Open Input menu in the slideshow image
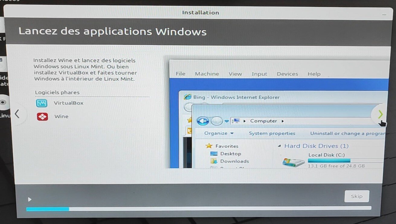This screenshot has width=396, height=224. [x=259, y=74]
